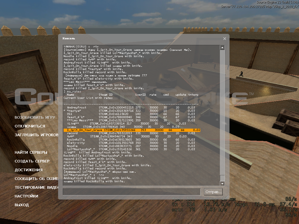Click the 'Steam ID' column header

(x=106, y=95)
